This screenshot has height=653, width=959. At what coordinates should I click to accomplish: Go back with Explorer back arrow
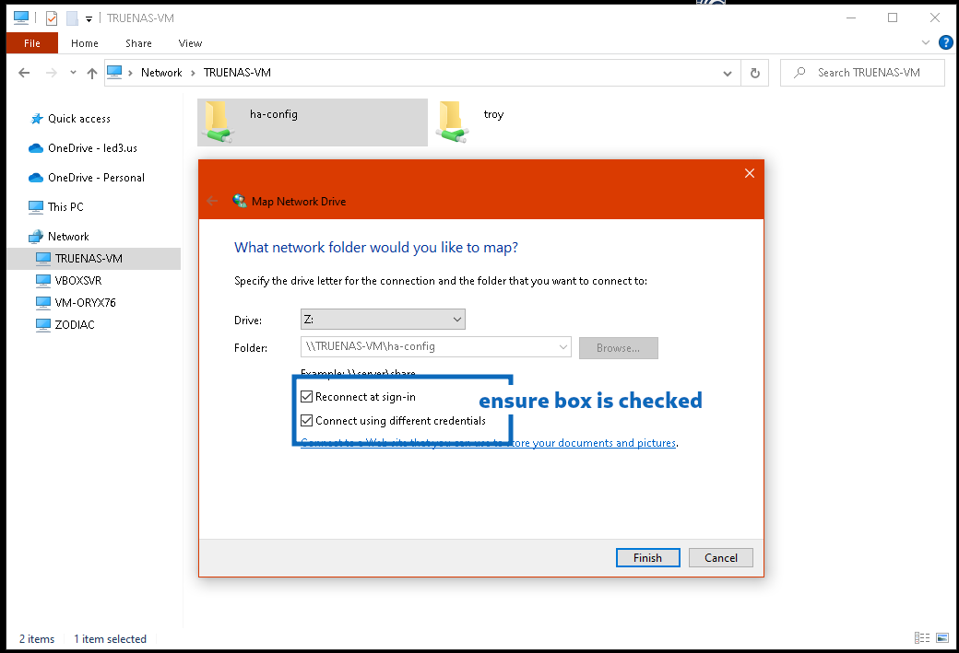coord(24,73)
